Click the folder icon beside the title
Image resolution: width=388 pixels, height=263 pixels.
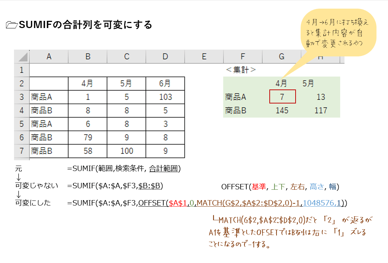click(x=12, y=25)
